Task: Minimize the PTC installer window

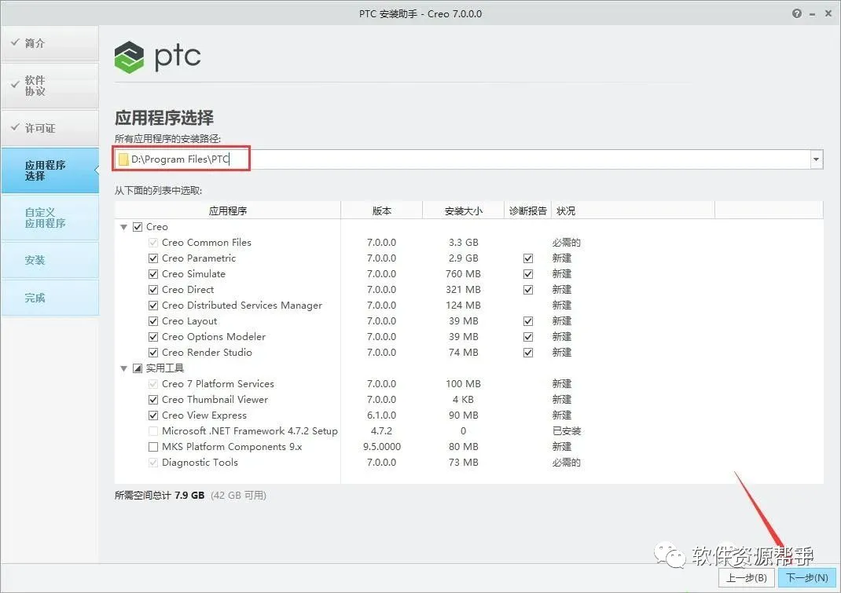Action: [x=813, y=14]
